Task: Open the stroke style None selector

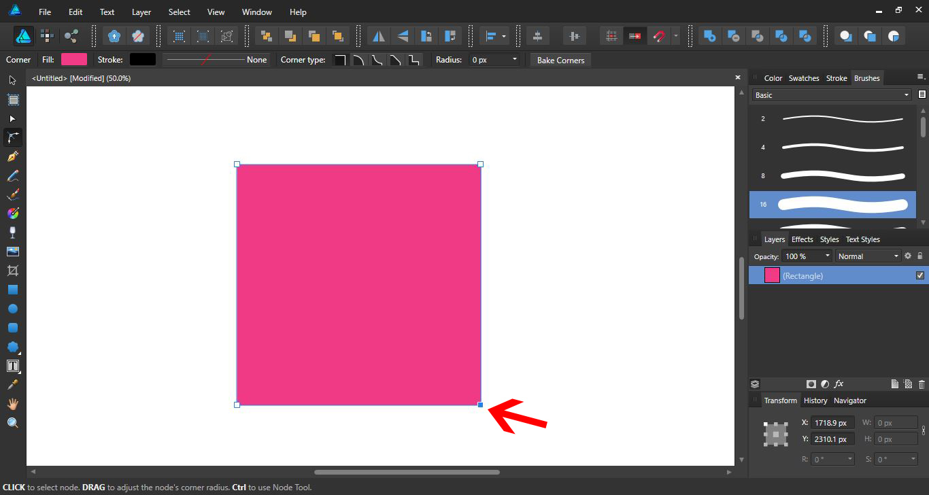Action: tap(216, 60)
